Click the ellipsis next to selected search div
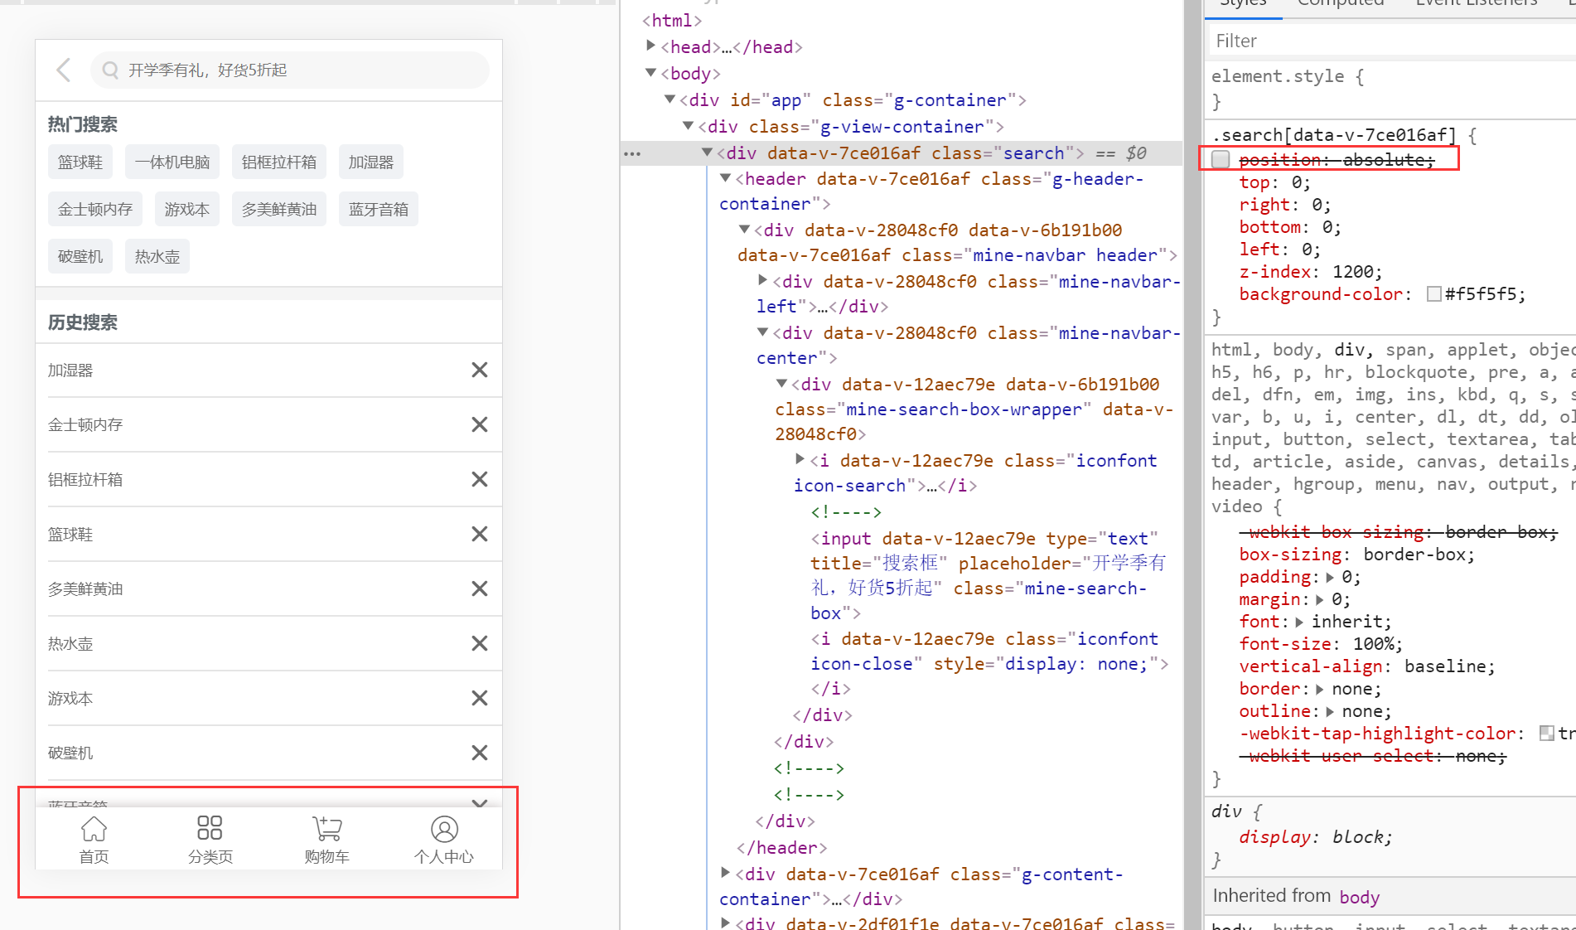Image resolution: width=1576 pixels, height=930 pixels. click(632, 154)
